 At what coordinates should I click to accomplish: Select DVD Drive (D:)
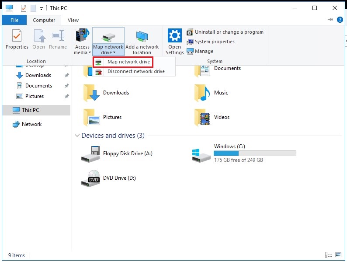tap(108, 178)
